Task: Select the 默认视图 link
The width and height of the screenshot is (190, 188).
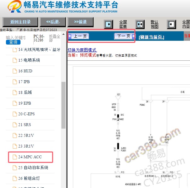Action: coord(154,24)
